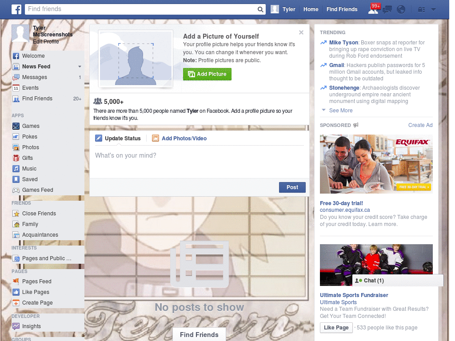455x341 pixels.
Task: Click the Create Page plus icon
Action: (16, 303)
